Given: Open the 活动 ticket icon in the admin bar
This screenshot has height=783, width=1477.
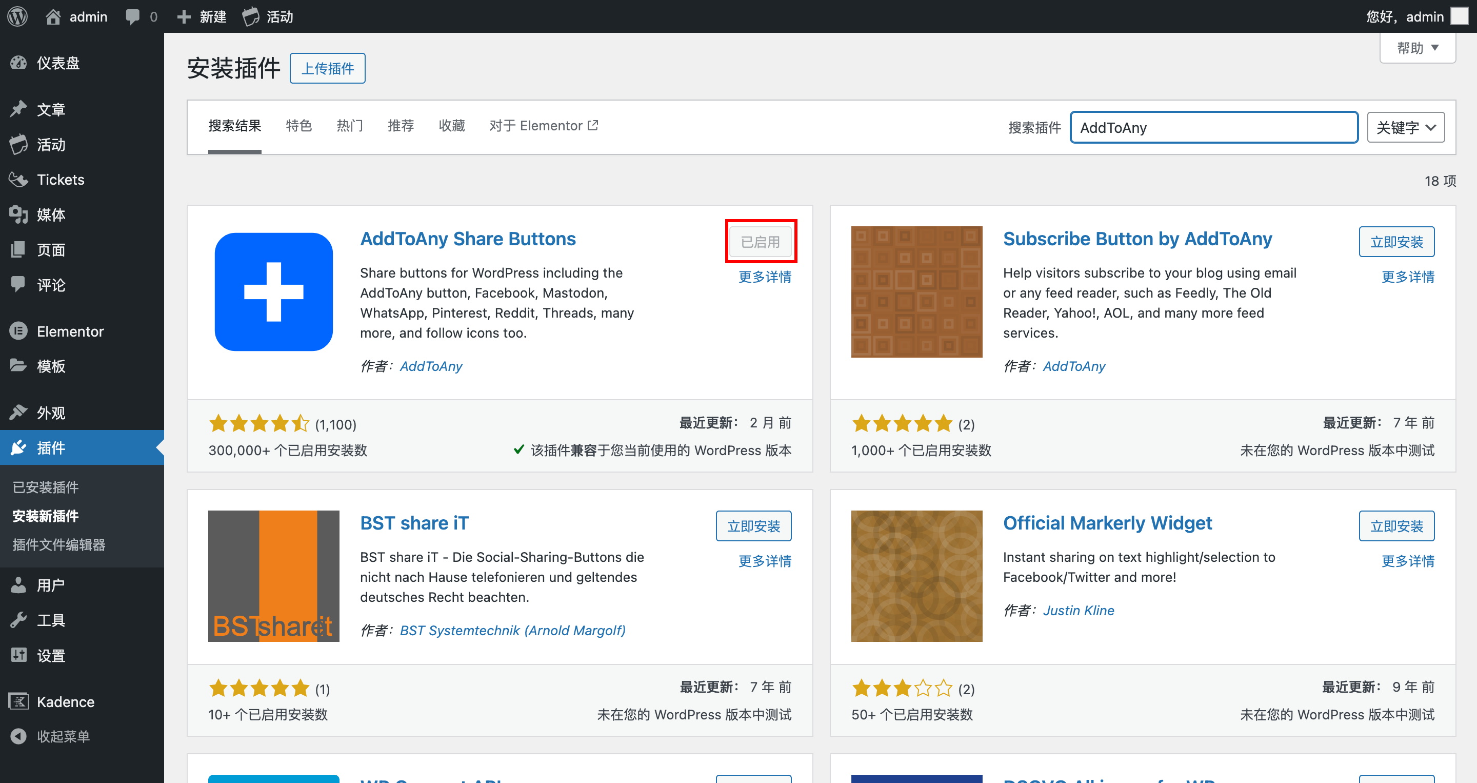Looking at the screenshot, I should (251, 16).
